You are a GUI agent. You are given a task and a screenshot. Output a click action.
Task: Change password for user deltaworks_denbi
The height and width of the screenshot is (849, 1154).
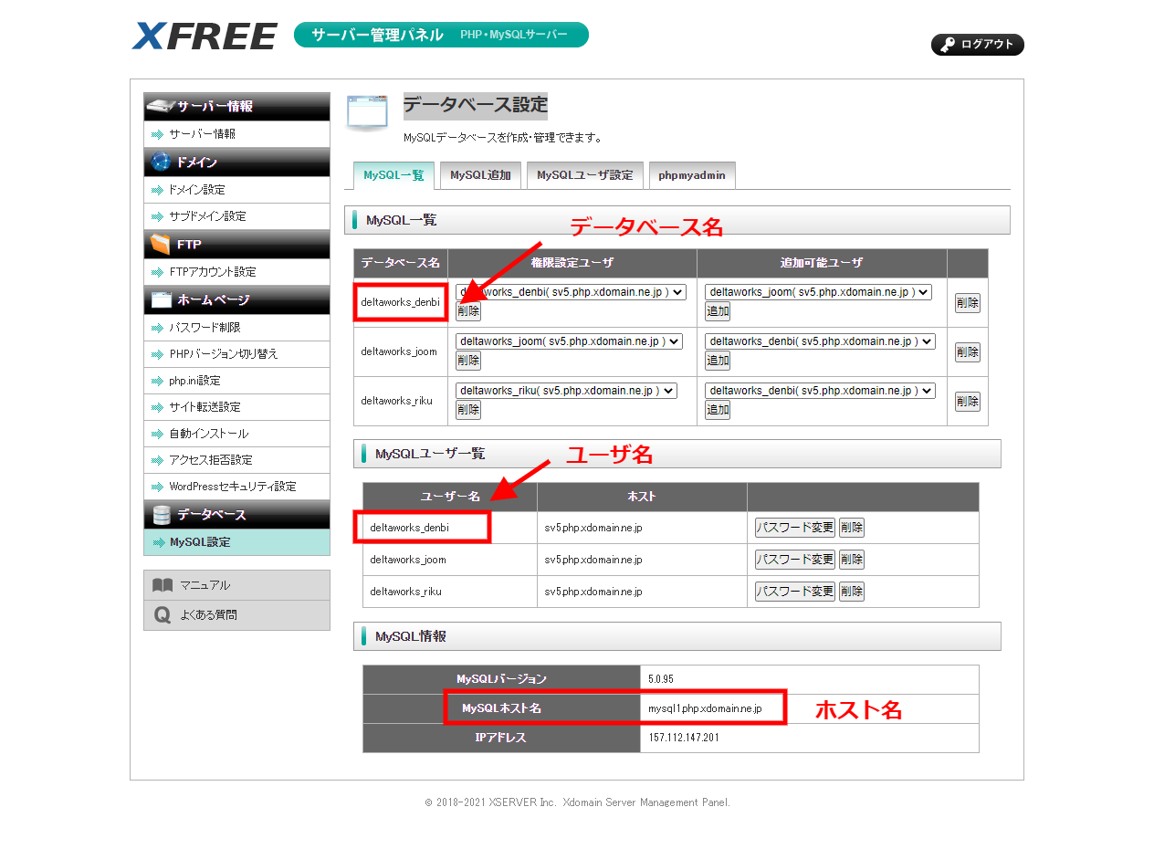794,528
